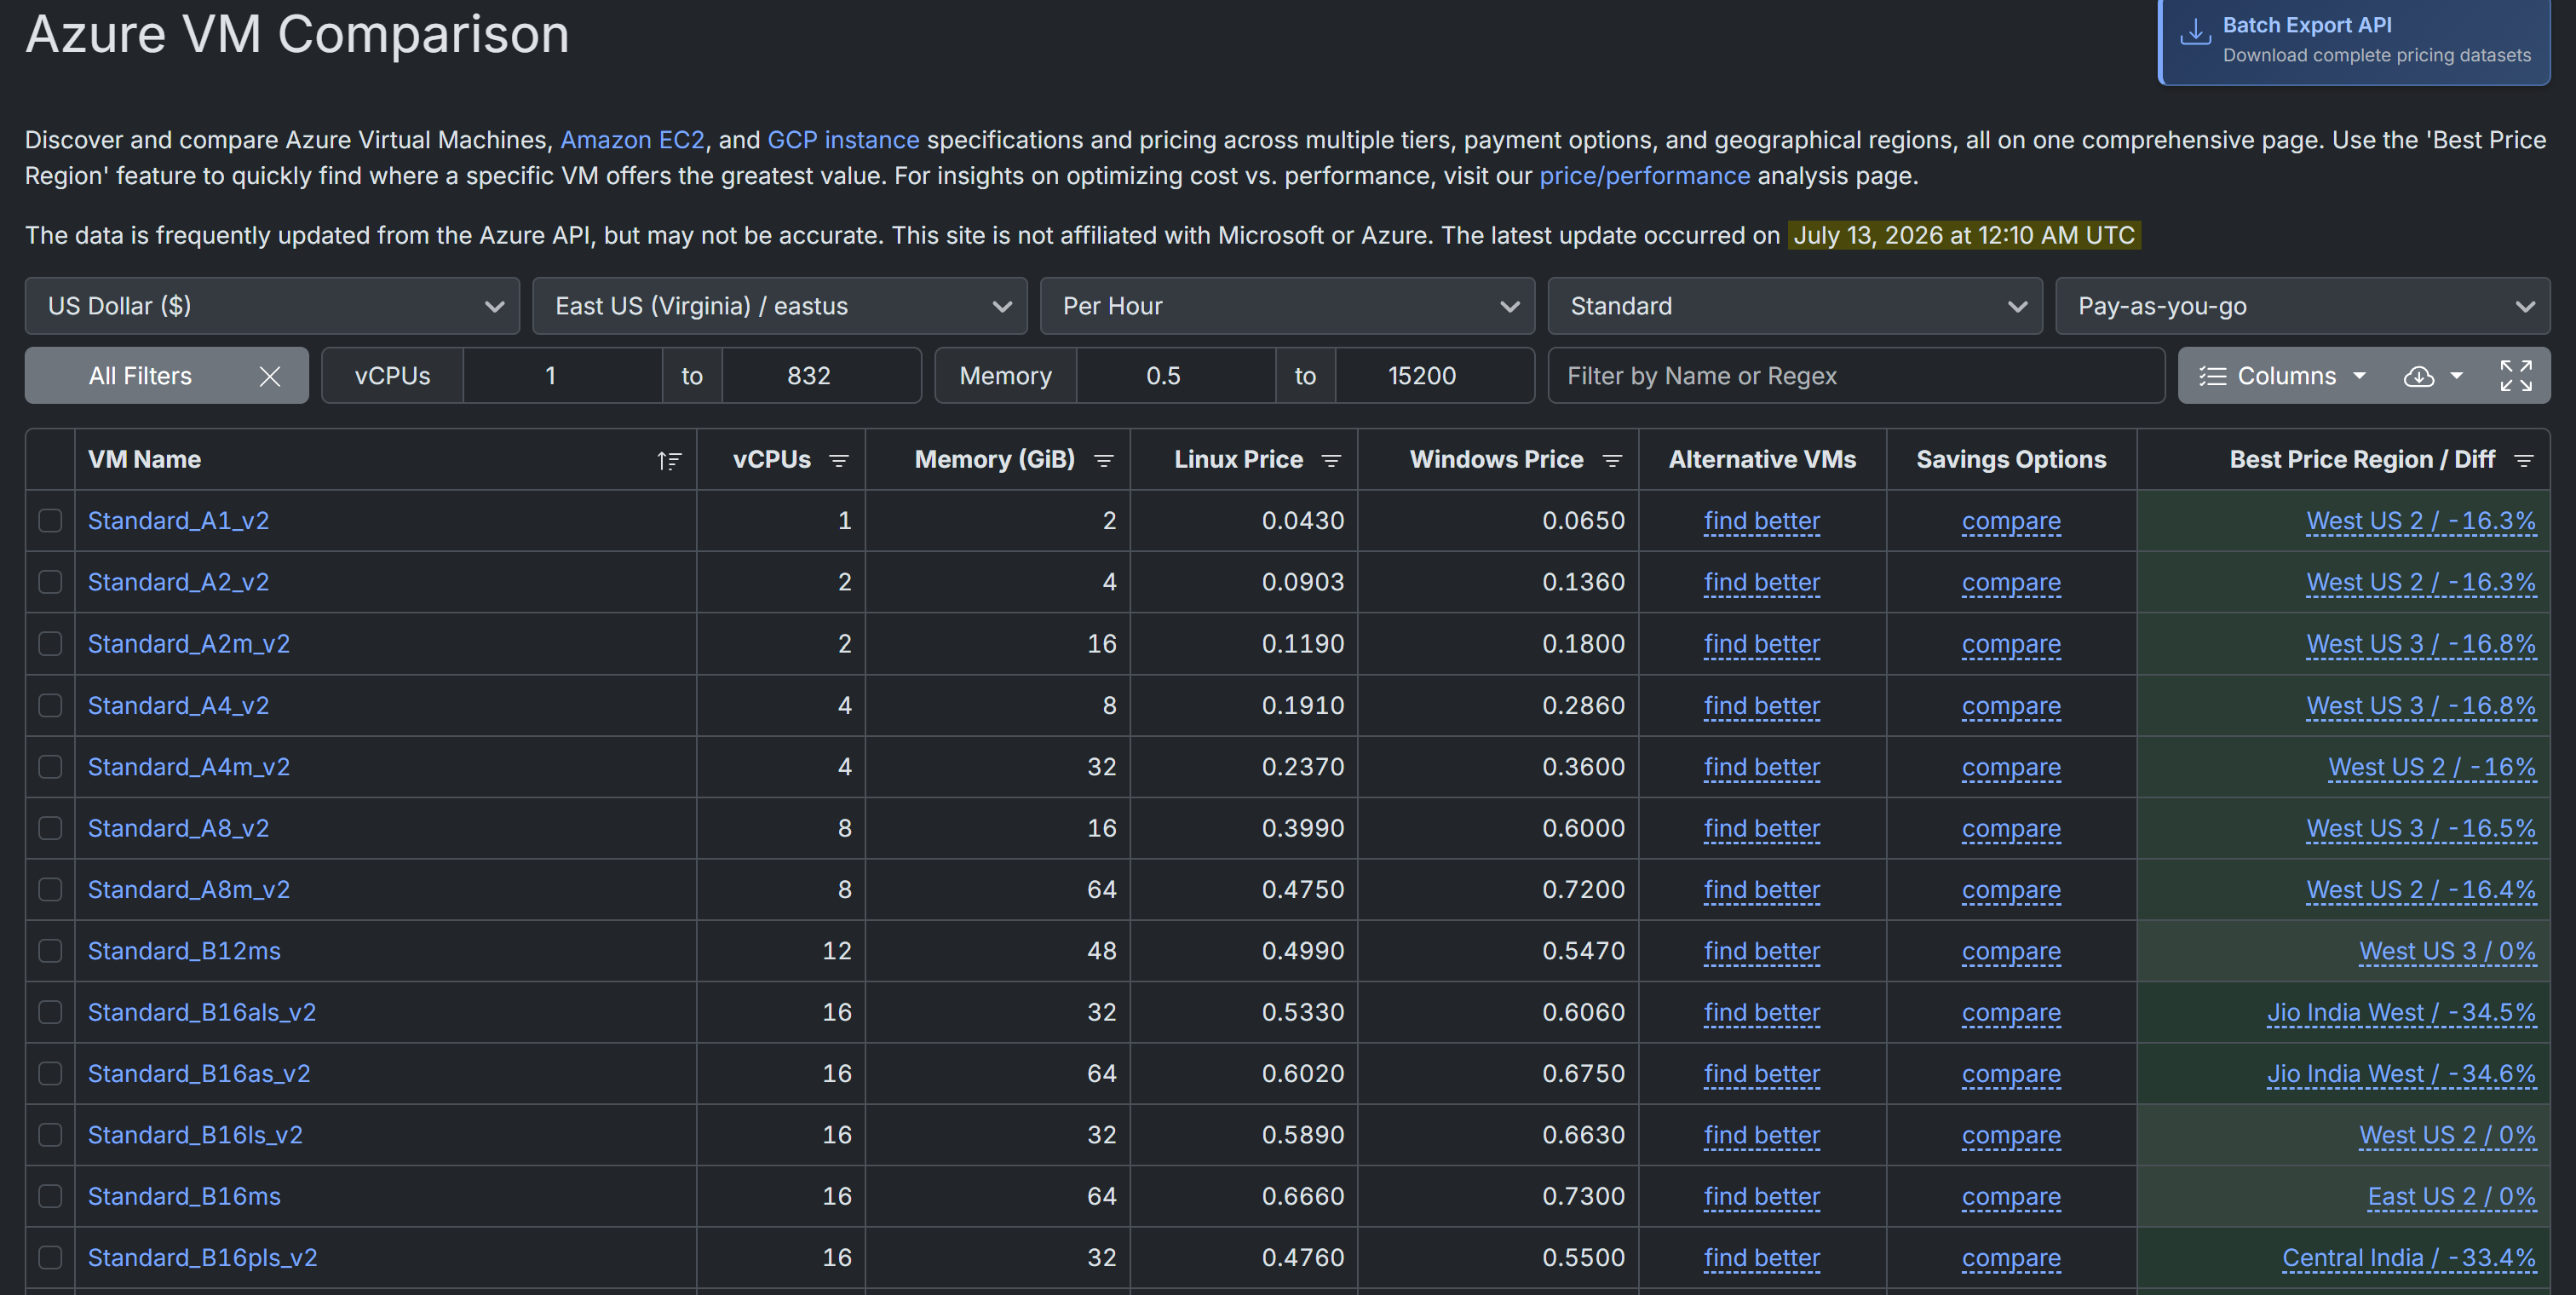2576x1295 pixels.
Task: Open the vCPUs column filter icon
Action: (839, 460)
